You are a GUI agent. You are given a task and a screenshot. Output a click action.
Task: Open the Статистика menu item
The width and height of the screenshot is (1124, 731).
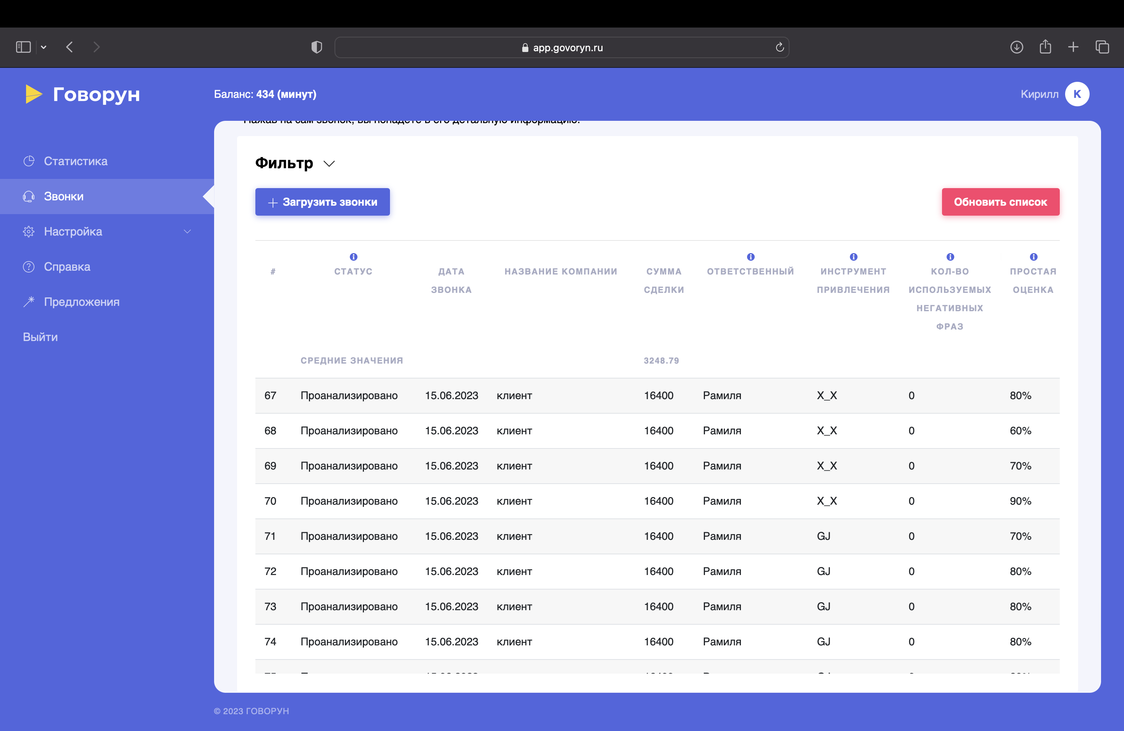(x=76, y=161)
